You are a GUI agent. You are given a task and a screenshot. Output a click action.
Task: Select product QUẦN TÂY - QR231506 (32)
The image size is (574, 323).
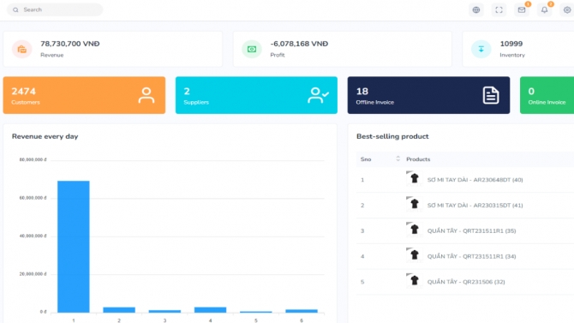point(466,282)
